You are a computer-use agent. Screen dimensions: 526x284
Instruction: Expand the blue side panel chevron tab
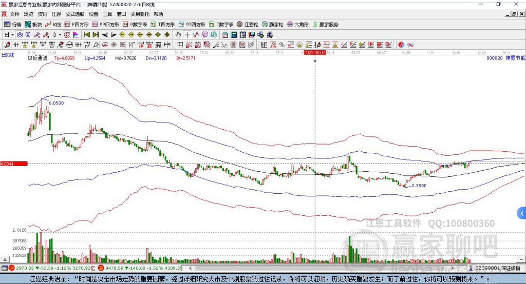(x=522, y=213)
